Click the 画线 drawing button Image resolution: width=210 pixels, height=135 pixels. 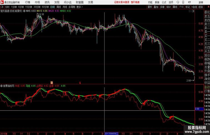[175, 7]
